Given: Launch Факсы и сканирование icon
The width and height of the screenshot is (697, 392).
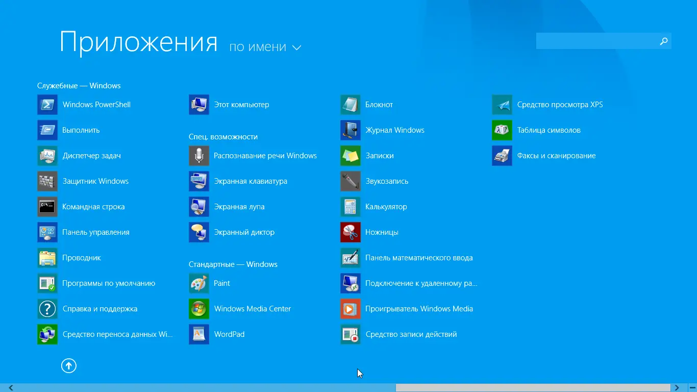Looking at the screenshot, I should [502, 156].
